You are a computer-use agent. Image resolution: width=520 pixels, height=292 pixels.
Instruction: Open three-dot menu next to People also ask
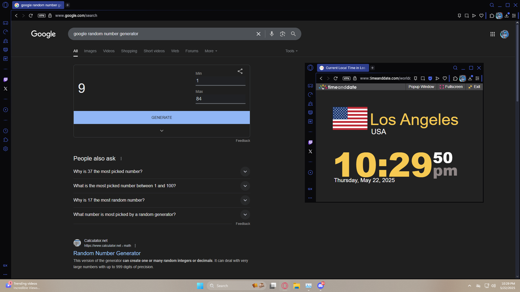click(x=121, y=159)
